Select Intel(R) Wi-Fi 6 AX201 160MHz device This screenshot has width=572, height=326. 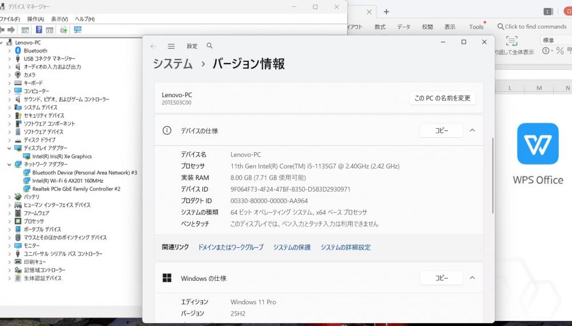(63, 180)
